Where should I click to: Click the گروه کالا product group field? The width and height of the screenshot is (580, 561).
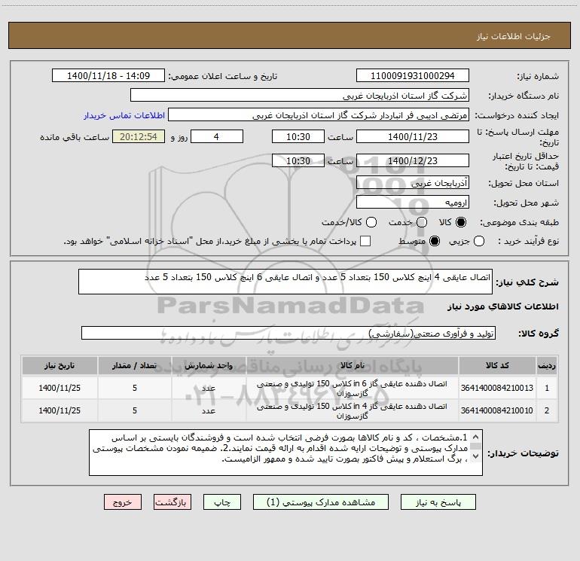pyautogui.click(x=288, y=333)
